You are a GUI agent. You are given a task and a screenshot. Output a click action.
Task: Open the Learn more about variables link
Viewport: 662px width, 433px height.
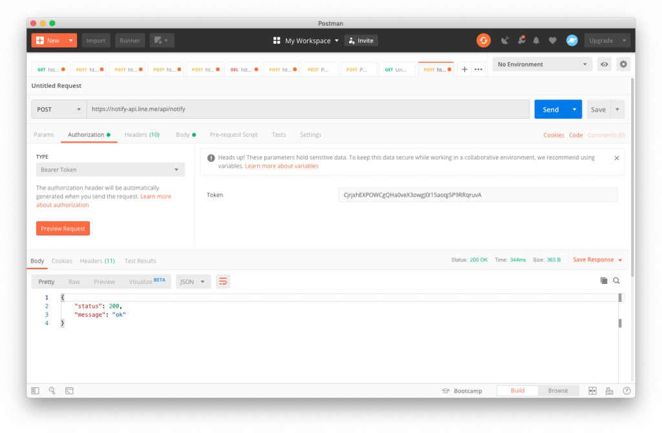[x=282, y=166]
